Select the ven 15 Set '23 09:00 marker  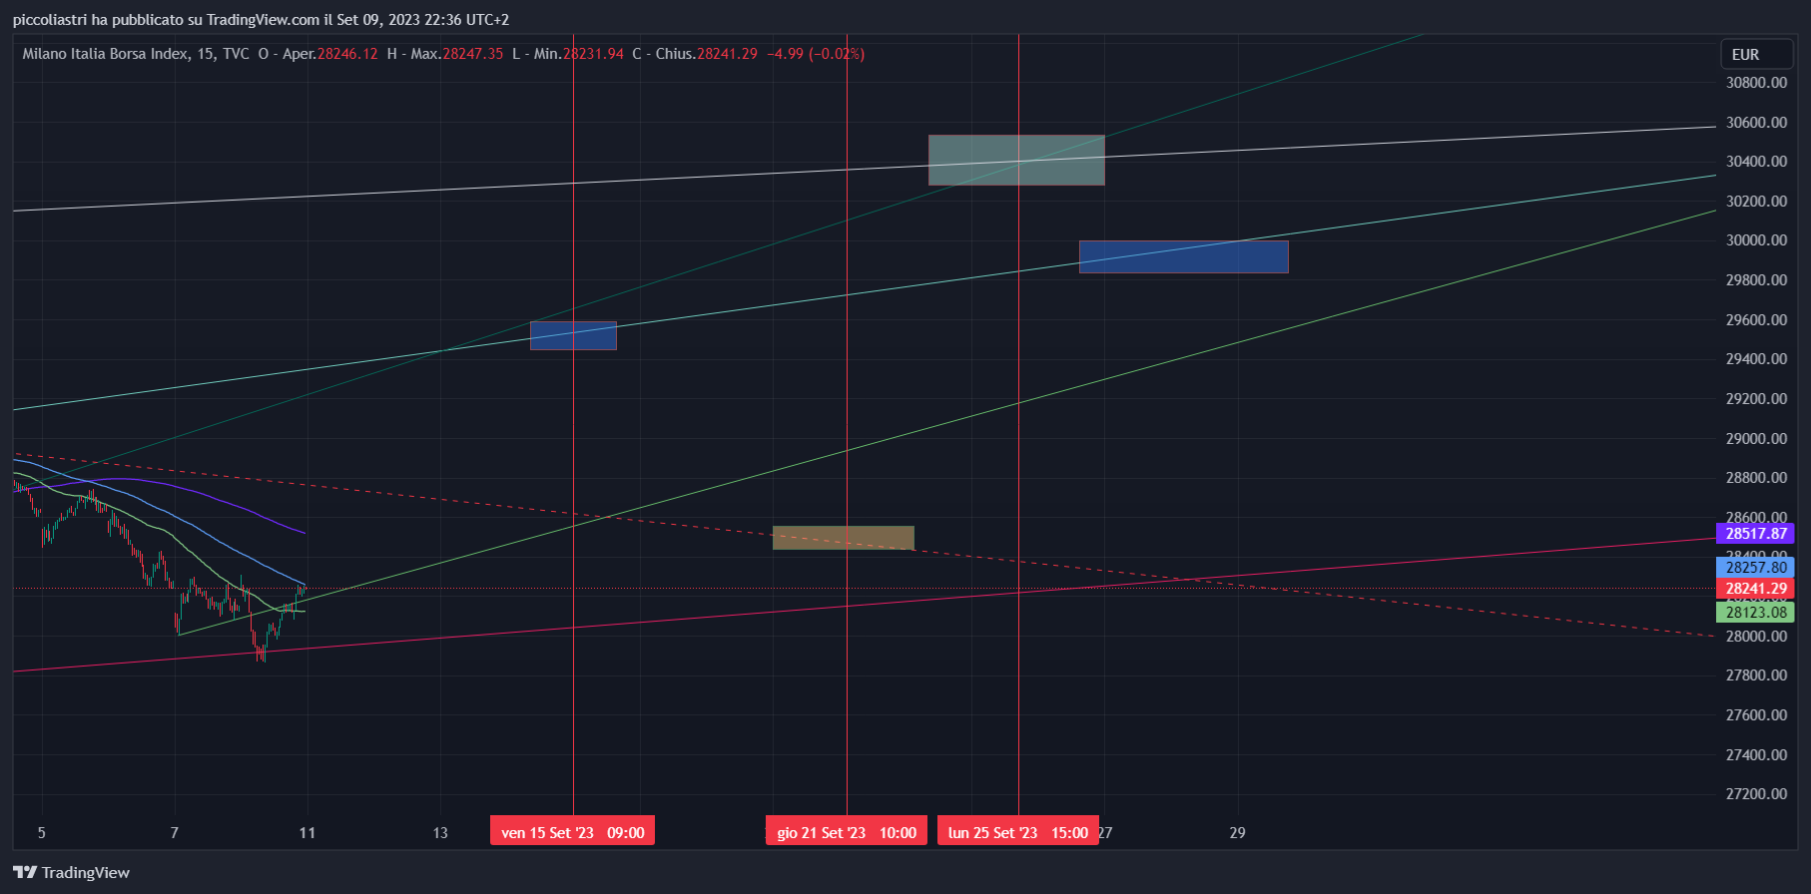point(572,832)
